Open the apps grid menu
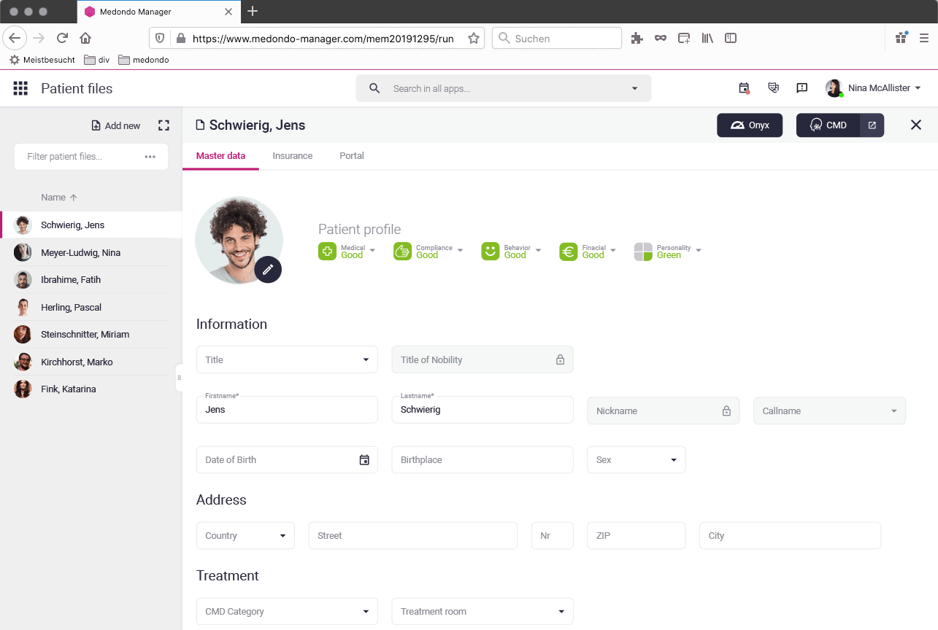The height and width of the screenshot is (630, 938). tap(20, 88)
